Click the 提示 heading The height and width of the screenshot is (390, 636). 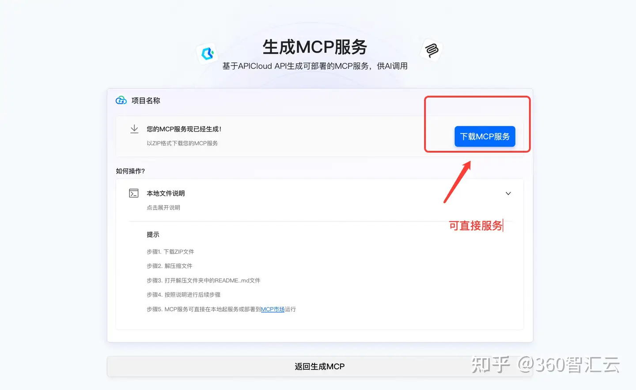[x=153, y=235]
